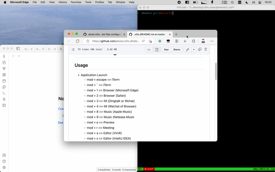This screenshot has width=275, height=172.
Task: Click '0 backlinks' in notes status bar
Action: tap(104, 170)
